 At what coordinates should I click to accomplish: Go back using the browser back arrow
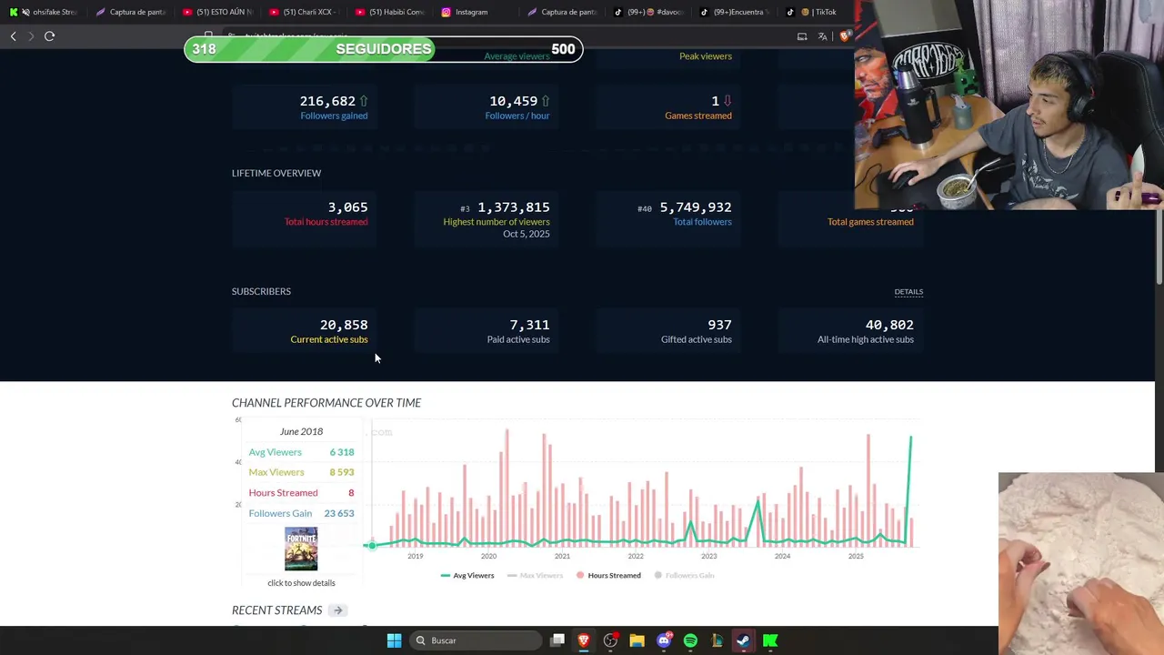13,36
